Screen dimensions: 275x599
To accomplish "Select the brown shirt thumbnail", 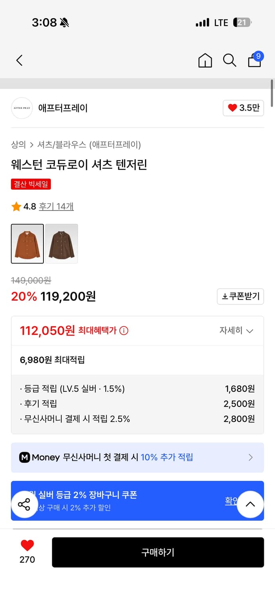I will click(61, 244).
